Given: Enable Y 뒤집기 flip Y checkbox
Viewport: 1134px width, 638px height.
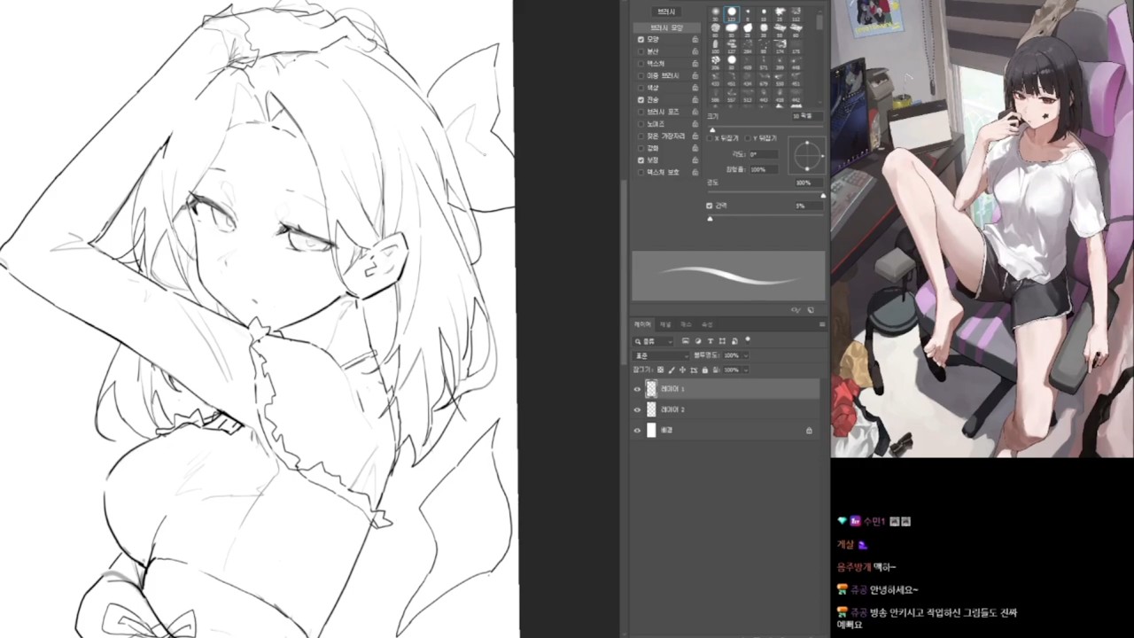Looking at the screenshot, I should click(x=748, y=138).
